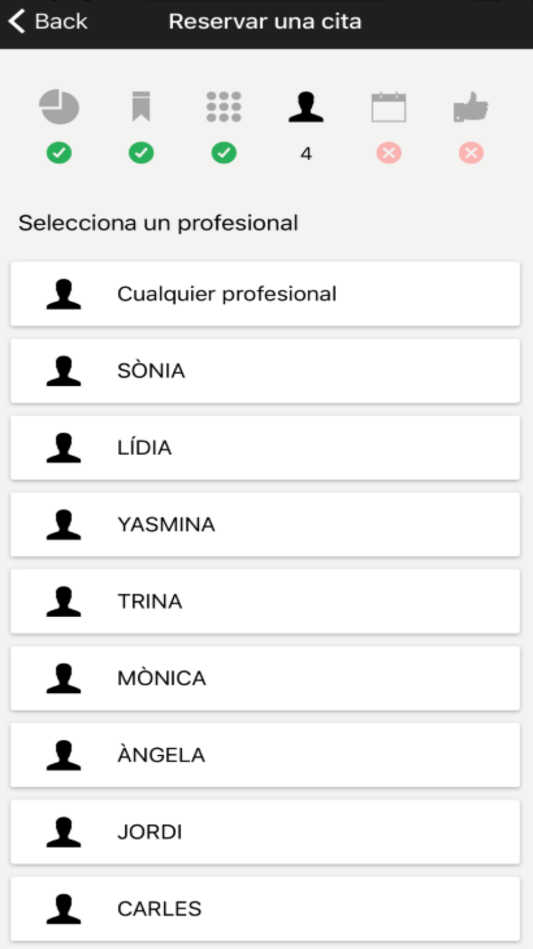Image resolution: width=533 pixels, height=949 pixels.
Task: Tap the professional person step icon
Action: 306,107
